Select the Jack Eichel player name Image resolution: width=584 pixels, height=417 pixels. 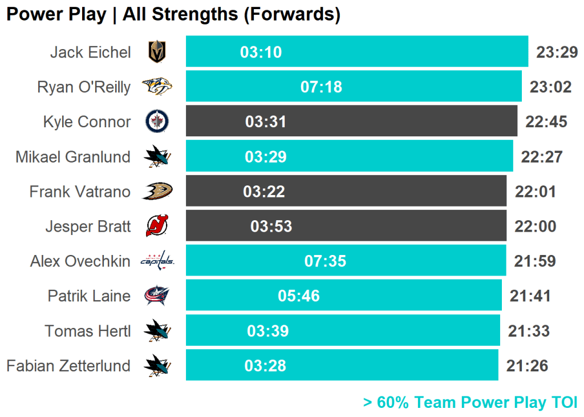tap(90, 52)
